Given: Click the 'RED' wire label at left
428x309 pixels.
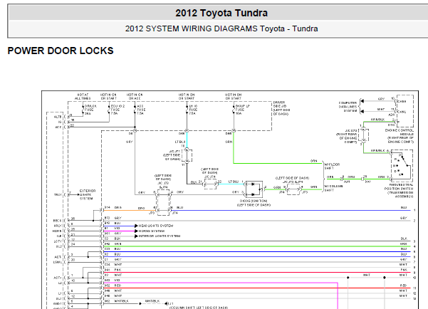Looking at the screenshot, I should pos(118,286).
